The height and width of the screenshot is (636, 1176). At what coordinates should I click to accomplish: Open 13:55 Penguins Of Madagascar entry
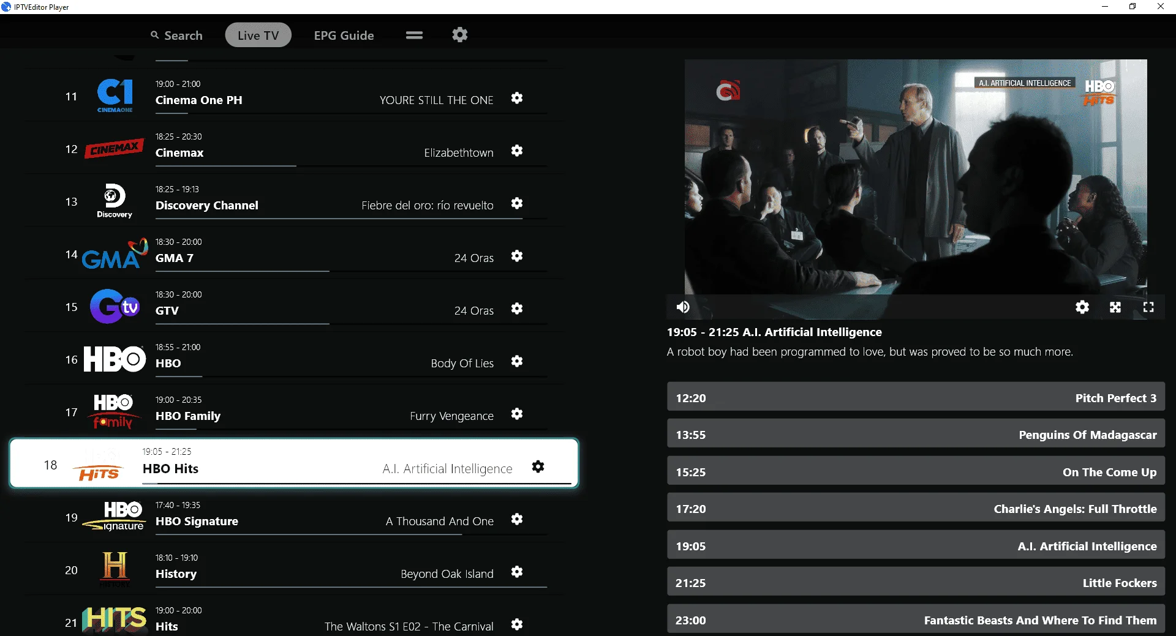pyautogui.click(x=916, y=433)
